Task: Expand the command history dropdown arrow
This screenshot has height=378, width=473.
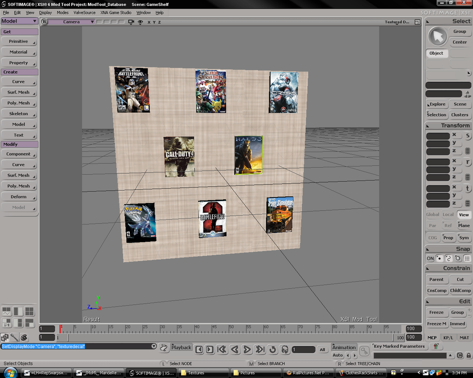Action: point(154,346)
